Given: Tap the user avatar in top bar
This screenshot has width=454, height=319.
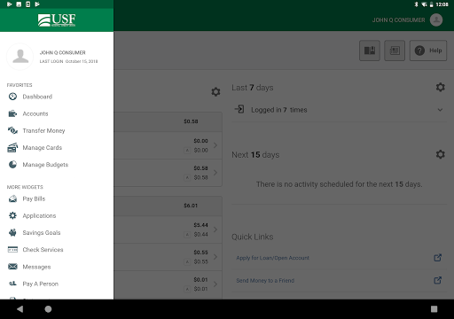Looking at the screenshot, I should (x=436, y=20).
